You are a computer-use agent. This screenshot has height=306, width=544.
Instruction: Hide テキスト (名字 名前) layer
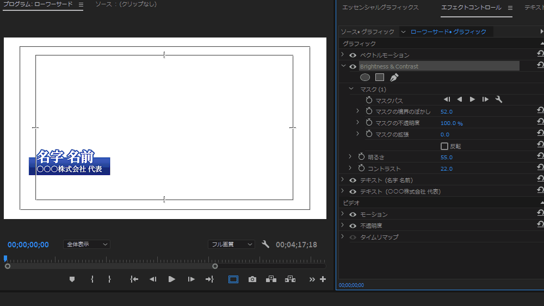[x=353, y=180]
